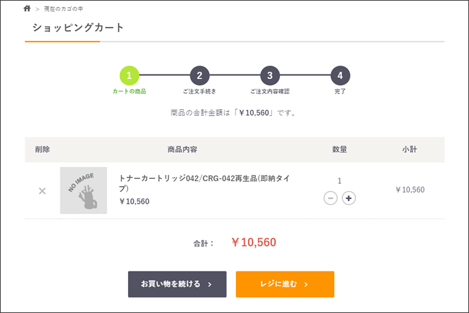Click the 現在のカゴの中 breadcrumb text
This screenshot has height=313, width=469.
[x=64, y=9]
